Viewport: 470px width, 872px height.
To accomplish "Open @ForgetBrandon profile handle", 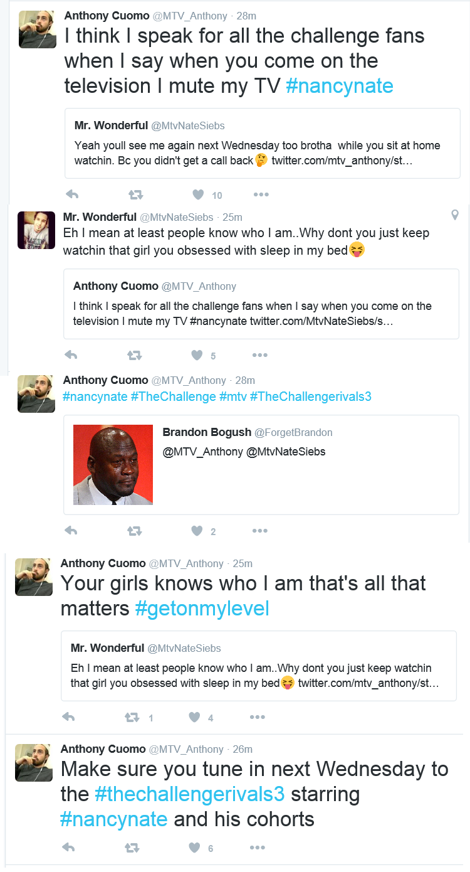I will click(x=293, y=432).
